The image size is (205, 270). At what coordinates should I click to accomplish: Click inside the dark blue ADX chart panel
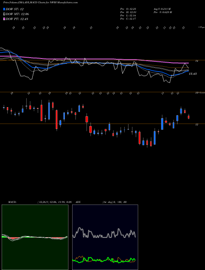click(x=105, y=237)
